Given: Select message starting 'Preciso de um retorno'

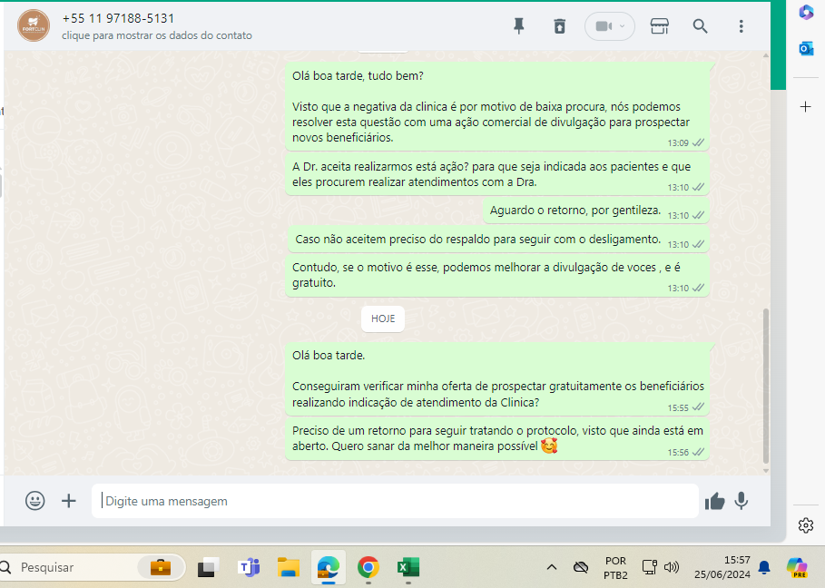Looking at the screenshot, I should [x=497, y=438].
